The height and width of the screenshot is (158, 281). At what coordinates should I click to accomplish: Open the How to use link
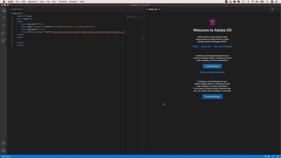(x=206, y=47)
